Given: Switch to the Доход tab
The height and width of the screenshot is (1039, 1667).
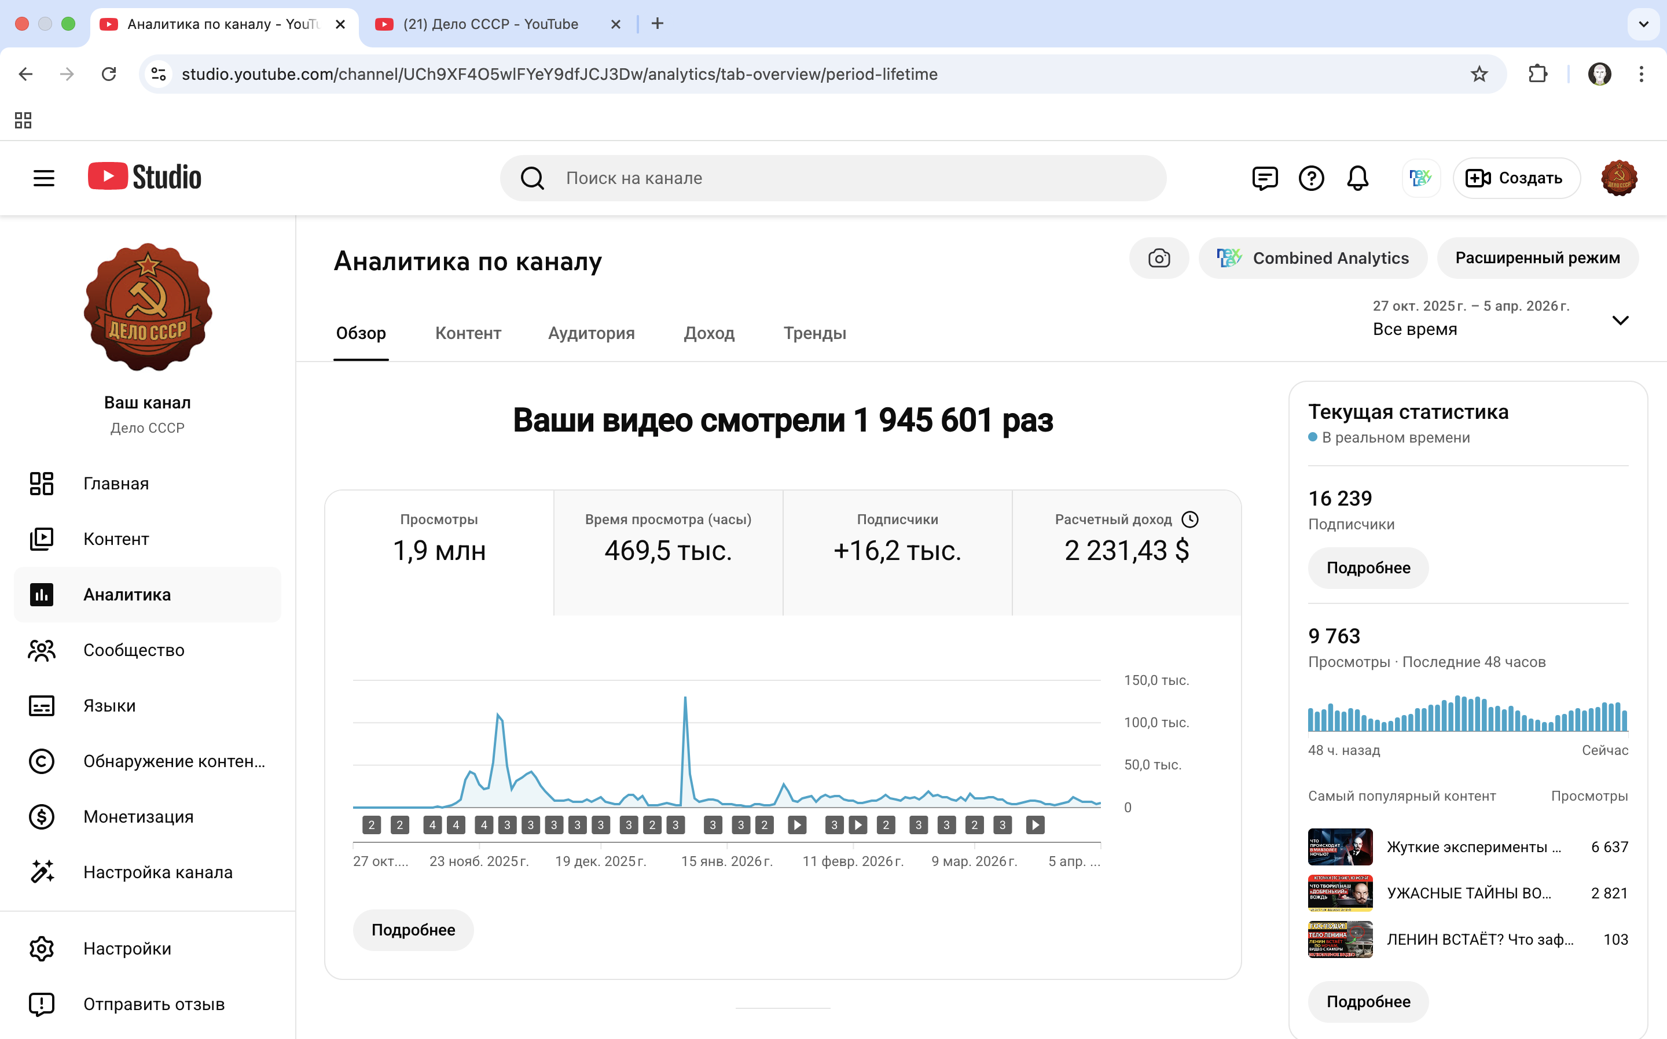Looking at the screenshot, I should click(708, 333).
